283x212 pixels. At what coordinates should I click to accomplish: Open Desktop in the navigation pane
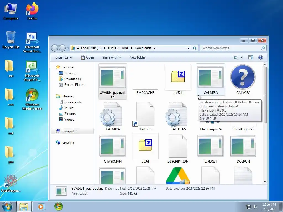click(x=70, y=73)
